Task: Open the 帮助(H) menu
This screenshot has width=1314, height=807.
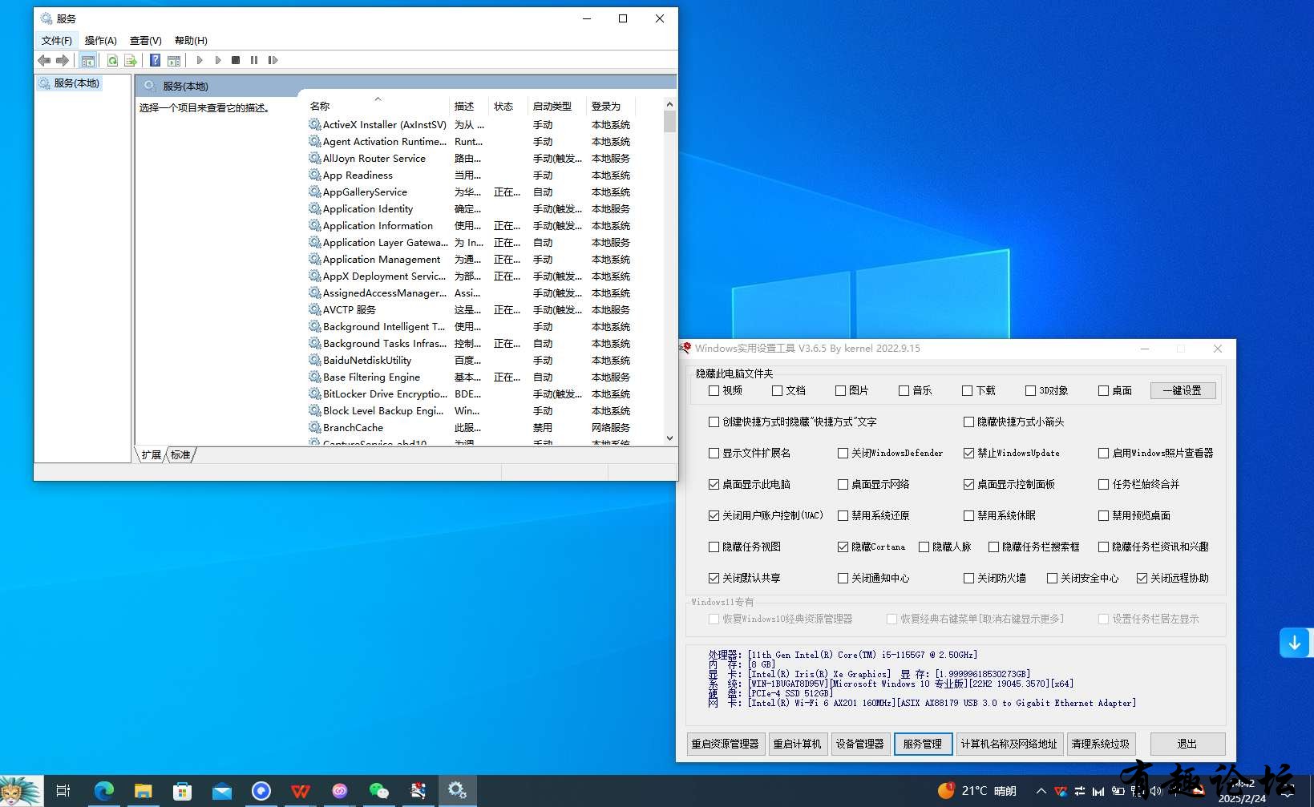Action: pyautogui.click(x=191, y=41)
